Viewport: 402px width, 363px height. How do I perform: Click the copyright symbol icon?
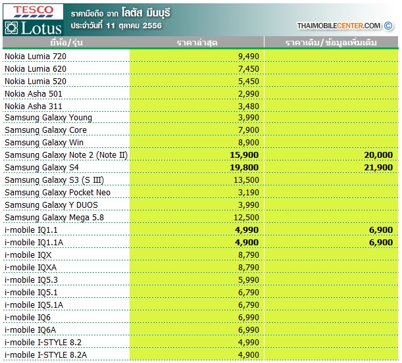click(388, 26)
